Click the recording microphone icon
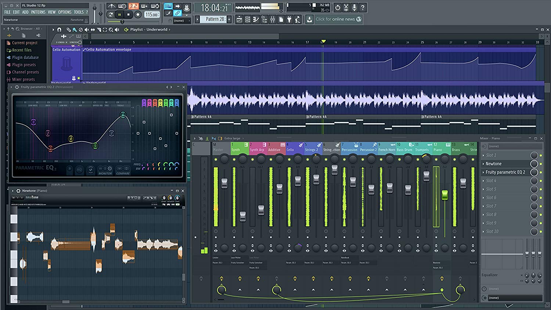This screenshot has width=551, height=310. [354, 7]
